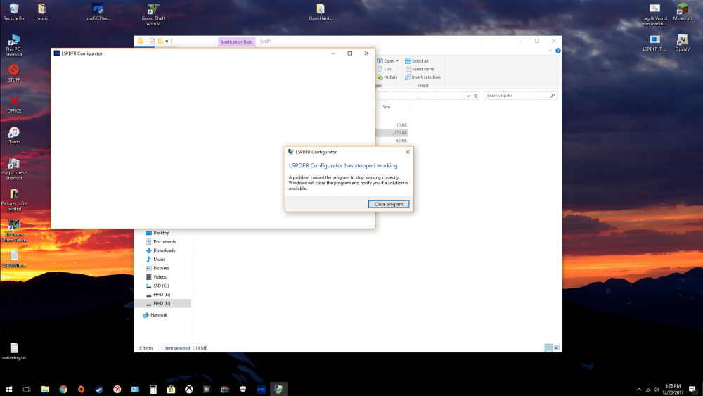The height and width of the screenshot is (396, 703).
Task: Open HHD (F:) drive in navigation pane
Action: click(164, 303)
